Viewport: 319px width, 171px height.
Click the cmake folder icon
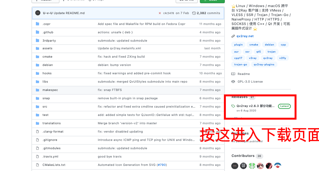point(37,57)
